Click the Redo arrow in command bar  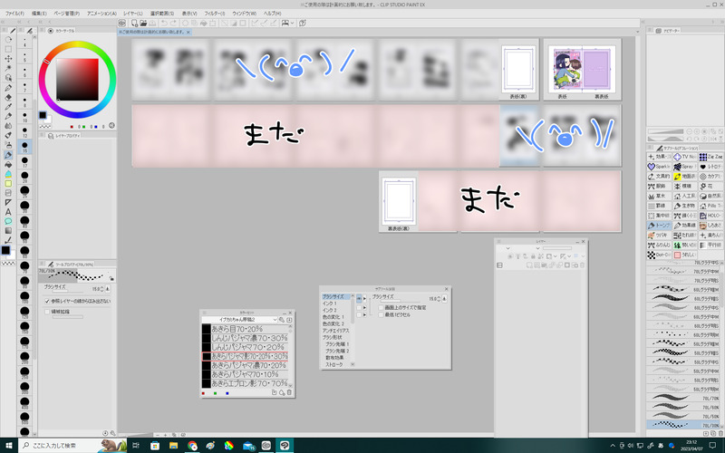[x=174, y=23]
